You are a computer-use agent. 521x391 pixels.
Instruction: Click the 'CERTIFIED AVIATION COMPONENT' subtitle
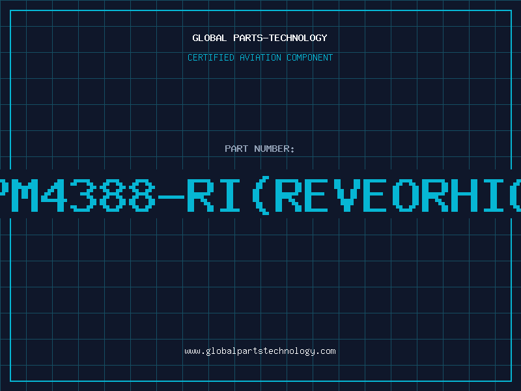(260, 57)
